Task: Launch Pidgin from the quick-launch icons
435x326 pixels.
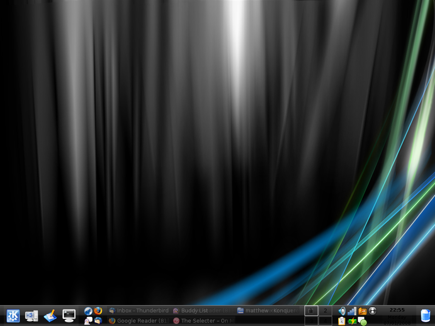Action: tap(88, 321)
